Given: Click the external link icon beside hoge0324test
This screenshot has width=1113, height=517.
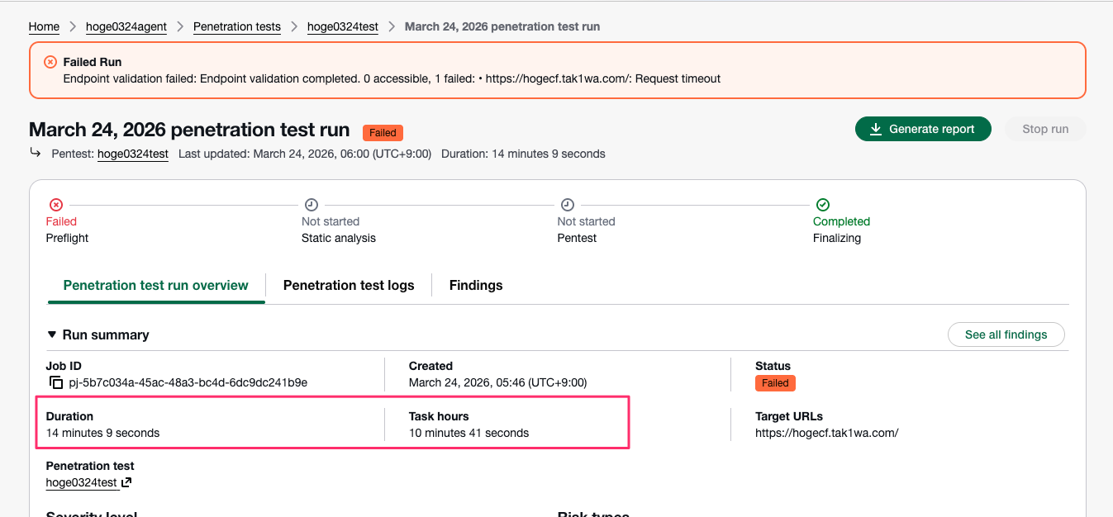Looking at the screenshot, I should tap(126, 482).
